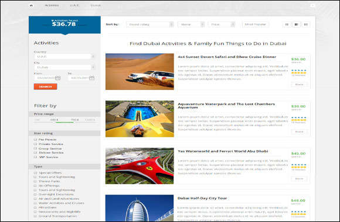Tick the Per Person checkbox
The width and height of the screenshot is (340, 222).
(x=35, y=140)
